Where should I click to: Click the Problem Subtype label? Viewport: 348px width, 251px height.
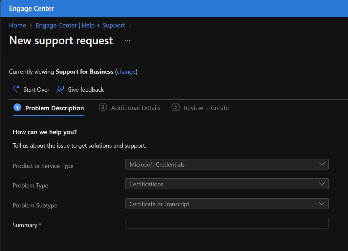(x=35, y=206)
